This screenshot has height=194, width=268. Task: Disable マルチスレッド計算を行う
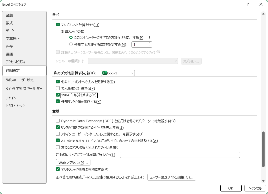coord(58,25)
